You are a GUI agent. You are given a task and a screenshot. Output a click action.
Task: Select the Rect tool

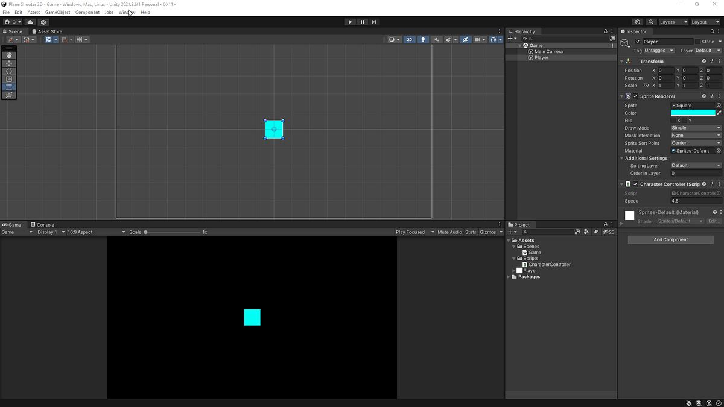pos(9,87)
